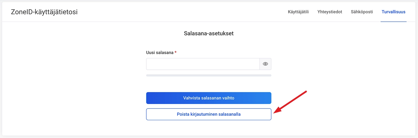Go to the Sähköposti tab
Image resolution: width=418 pixels, height=138 pixels.
pos(362,12)
